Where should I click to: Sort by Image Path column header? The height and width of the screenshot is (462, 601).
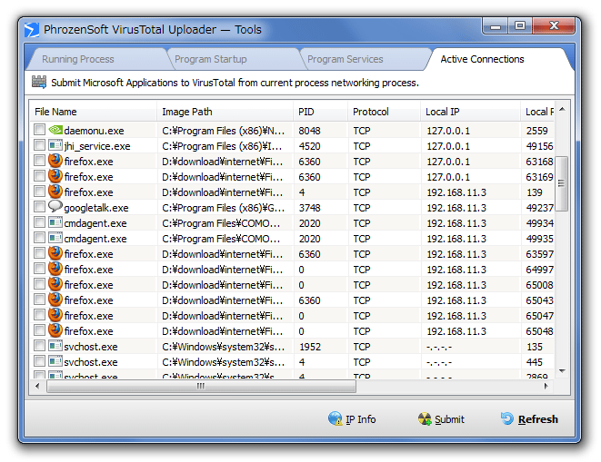tap(225, 112)
